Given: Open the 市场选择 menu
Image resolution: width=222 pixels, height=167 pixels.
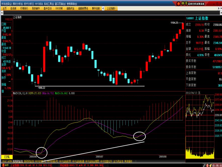Looking at the screenshot, I should [6, 4].
